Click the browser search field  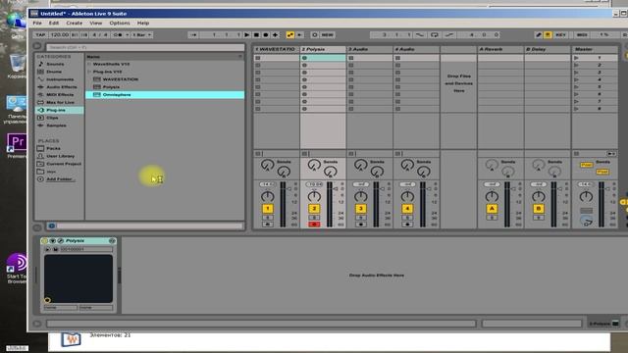point(145,47)
